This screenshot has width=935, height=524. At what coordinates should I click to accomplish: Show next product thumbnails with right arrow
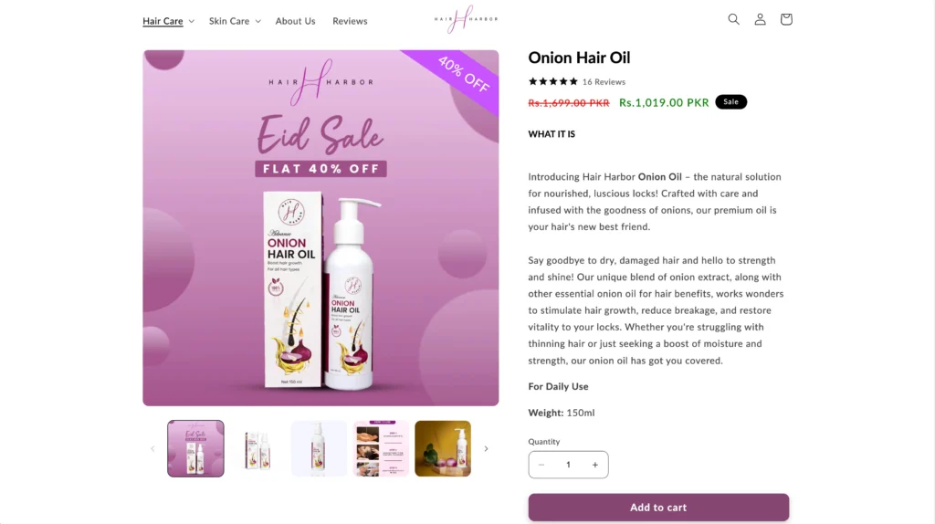[486, 448]
